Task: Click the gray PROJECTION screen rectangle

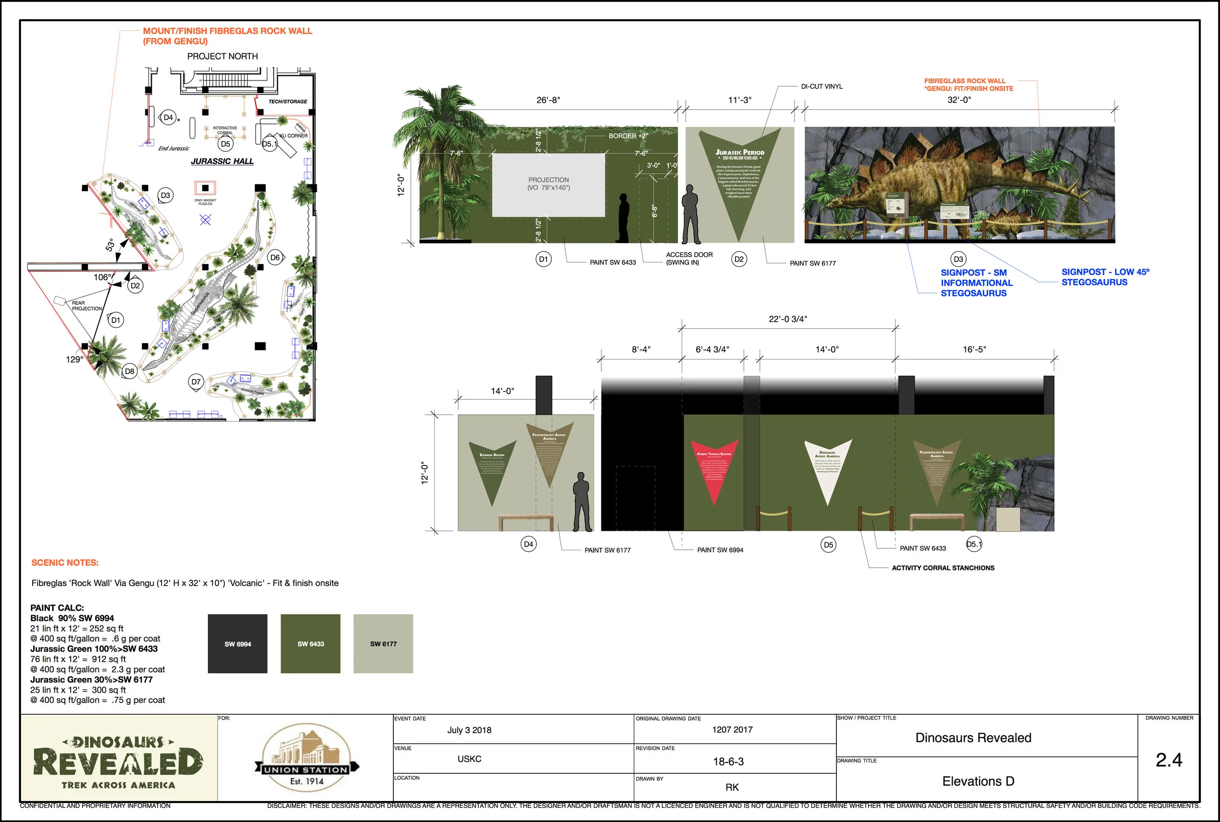Action: click(549, 184)
